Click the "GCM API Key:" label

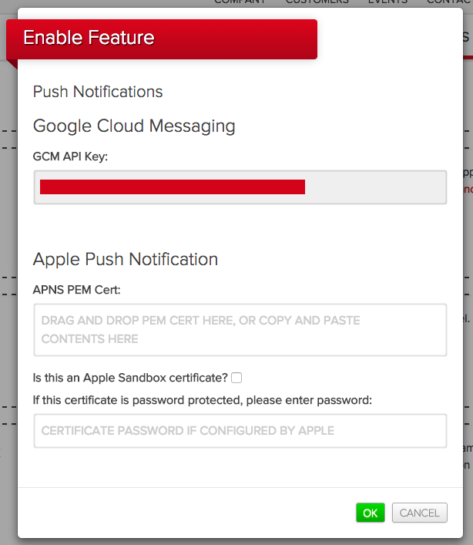click(x=70, y=156)
